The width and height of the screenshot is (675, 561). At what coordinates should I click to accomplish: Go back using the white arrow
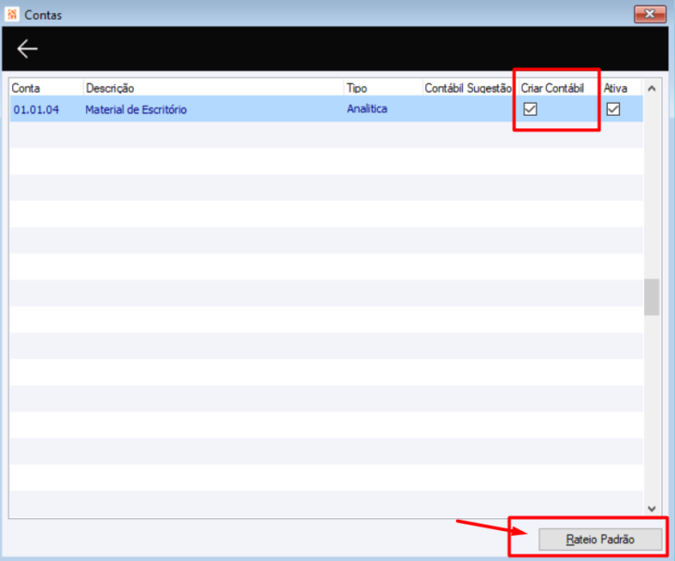tap(27, 49)
